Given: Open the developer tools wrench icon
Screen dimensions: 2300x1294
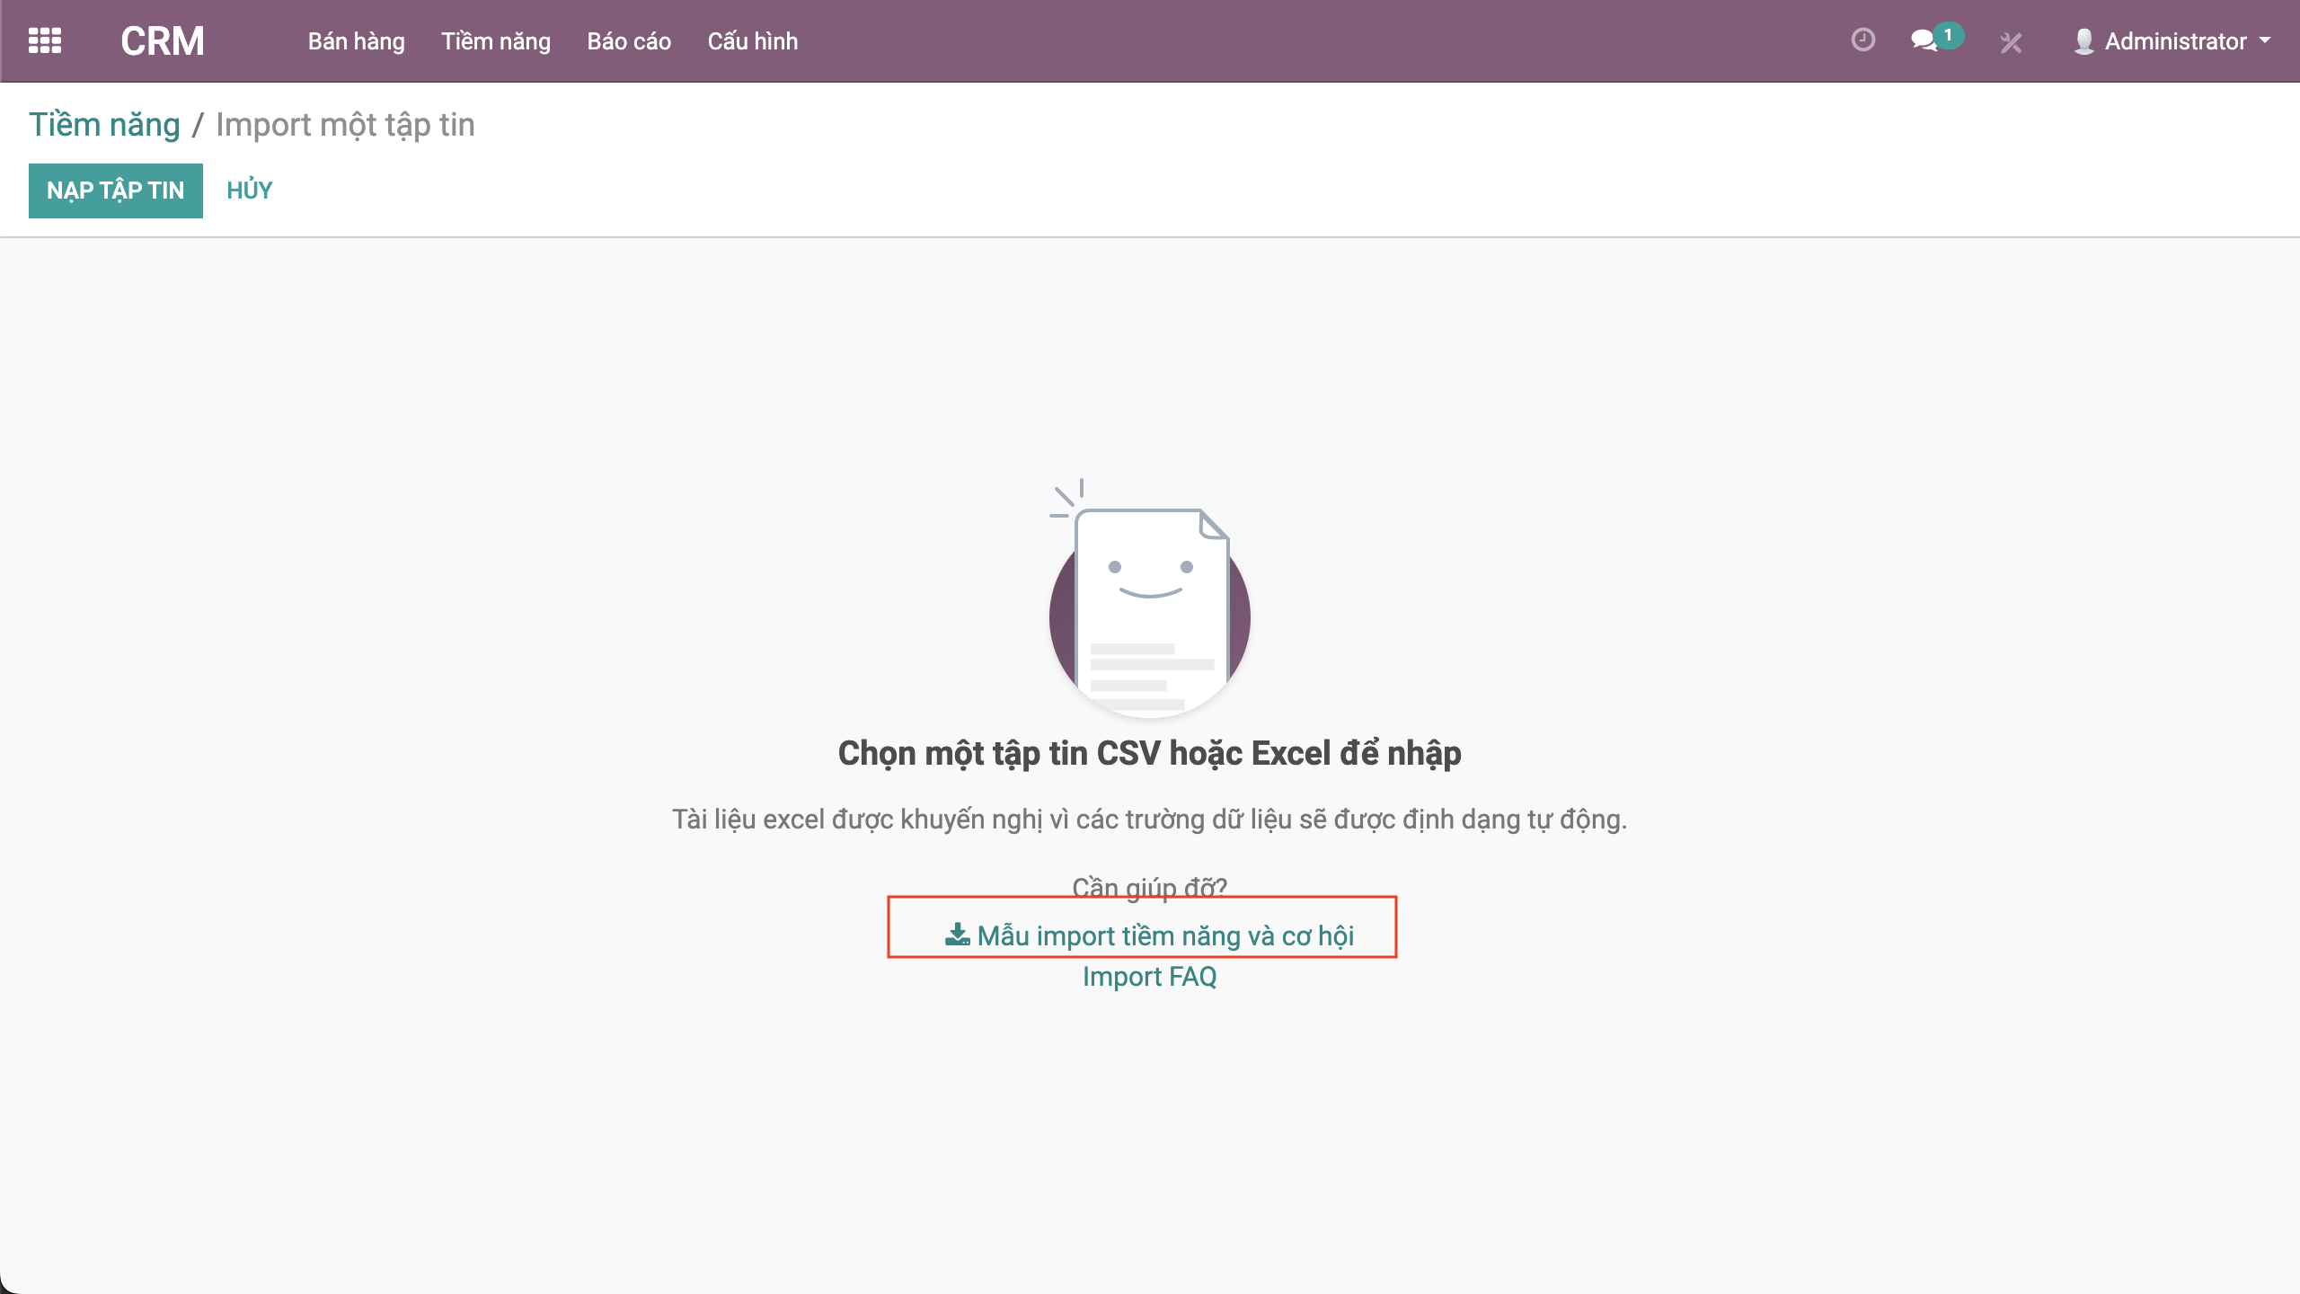Looking at the screenshot, I should pos(2012,42).
